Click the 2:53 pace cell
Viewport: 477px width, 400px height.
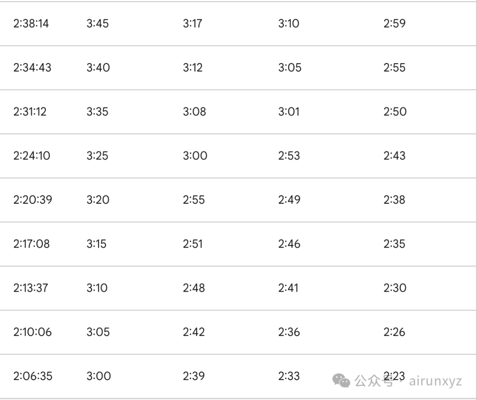click(x=289, y=156)
